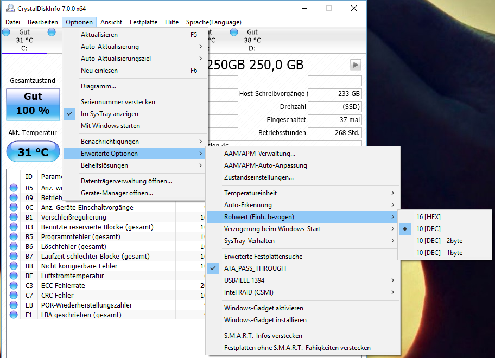Viewport: 495px width, 358px height.
Task: Click the Betriebsstunden value field 268 Std.
Action: [335, 133]
